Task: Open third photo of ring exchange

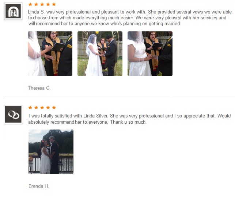Action: (150, 54)
